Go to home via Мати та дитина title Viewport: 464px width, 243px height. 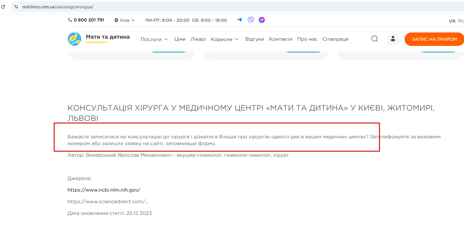point(108,37)
